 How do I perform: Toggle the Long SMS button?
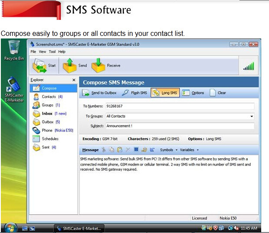(x=165, y=93)
